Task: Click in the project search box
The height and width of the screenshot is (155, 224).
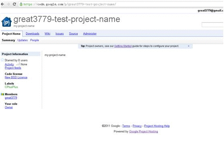Action: tap(213, 25)
